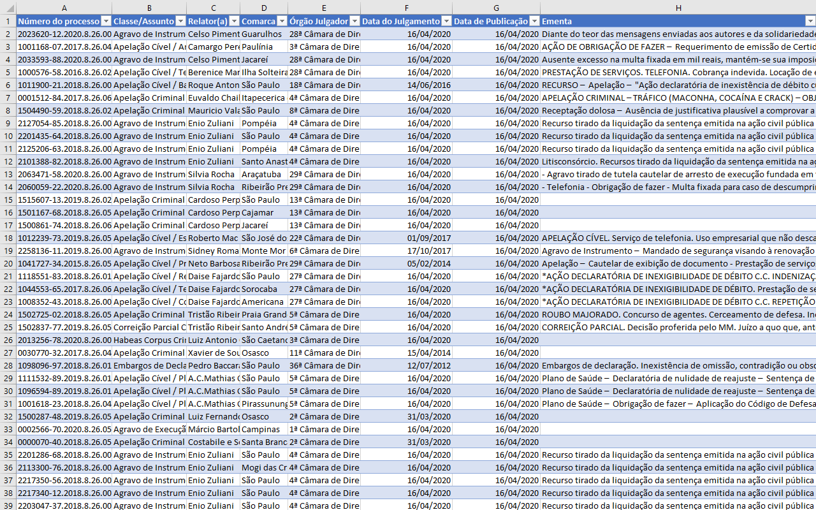
Task: Click ementa starting Receptação dolosa
Action: 678,110
